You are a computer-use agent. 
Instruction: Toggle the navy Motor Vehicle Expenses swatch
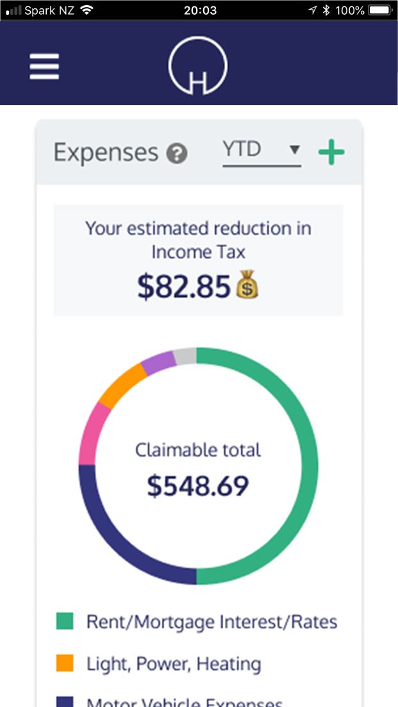tap(65, 702)
